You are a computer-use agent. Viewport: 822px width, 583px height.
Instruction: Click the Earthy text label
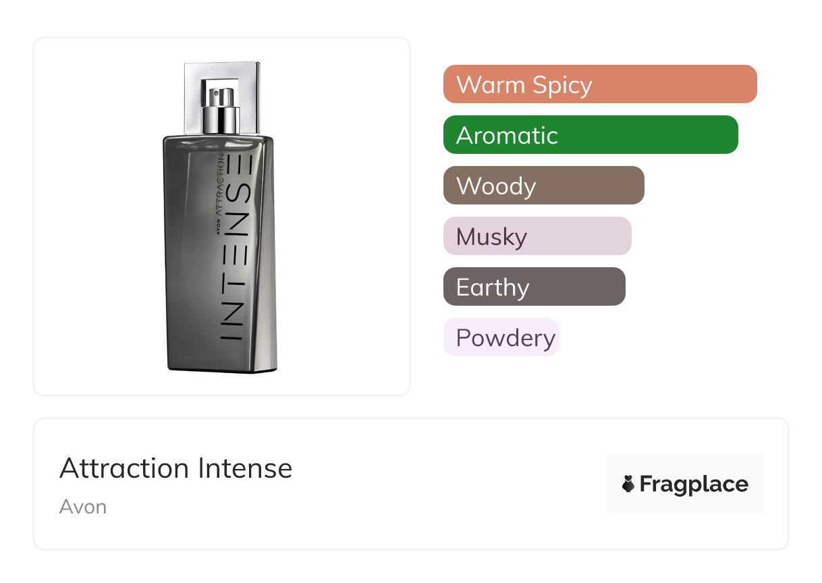coord(493,287)
